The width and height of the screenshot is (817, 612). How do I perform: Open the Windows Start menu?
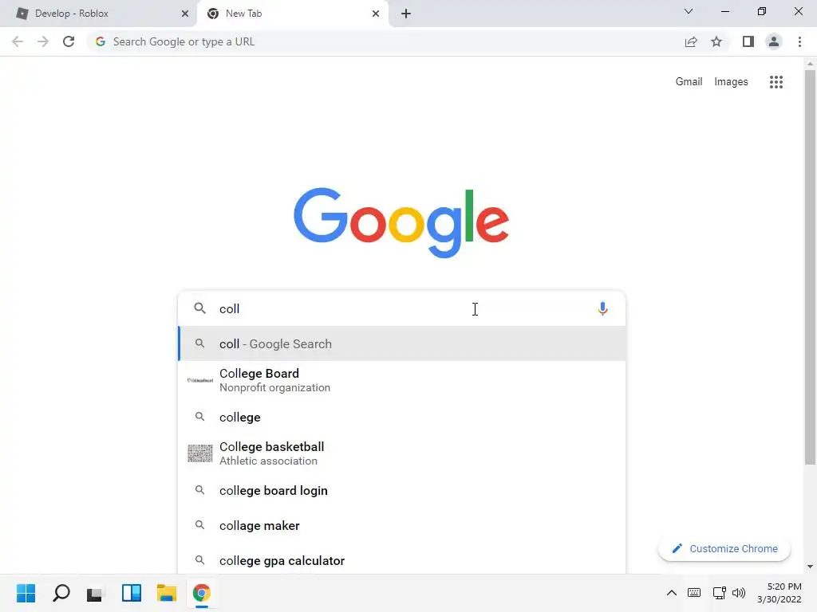tap(26, 593)
